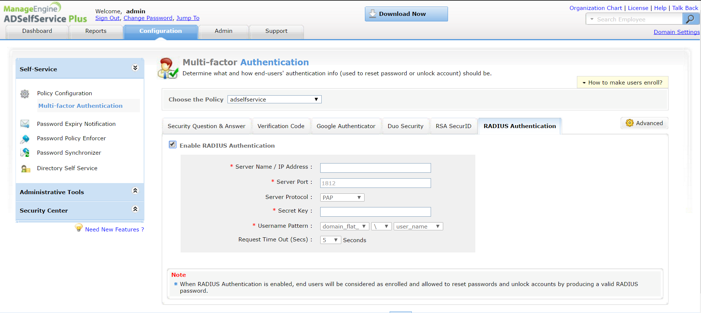Image resolution: width=701 pixels, height=313 pixels.
Task: Select the RADIUS Authentication tab
Action: click(x=520, y=126)
